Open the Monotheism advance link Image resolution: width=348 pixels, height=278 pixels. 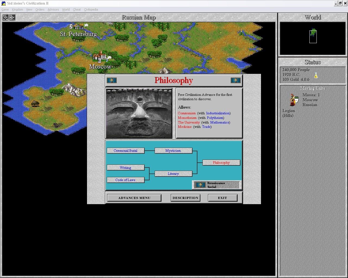pos(187,118)
